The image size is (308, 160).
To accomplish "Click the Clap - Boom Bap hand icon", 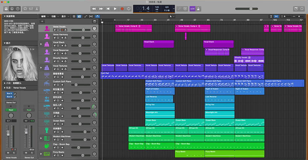I will [x=47, y=146].
